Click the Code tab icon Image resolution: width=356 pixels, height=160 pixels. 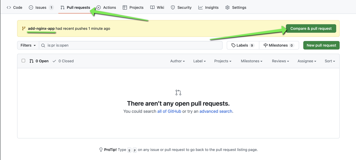coord(8,7)
